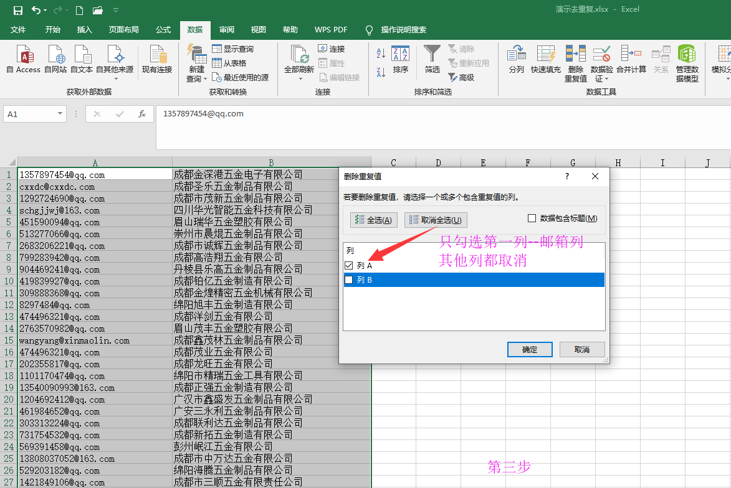
Task: Open Connections (连接) in ribbon
Action: tap(332, 49)
